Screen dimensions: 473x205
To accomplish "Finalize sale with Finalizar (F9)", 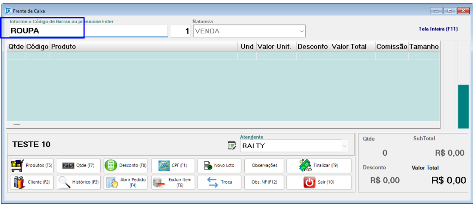I will point(319,165).
